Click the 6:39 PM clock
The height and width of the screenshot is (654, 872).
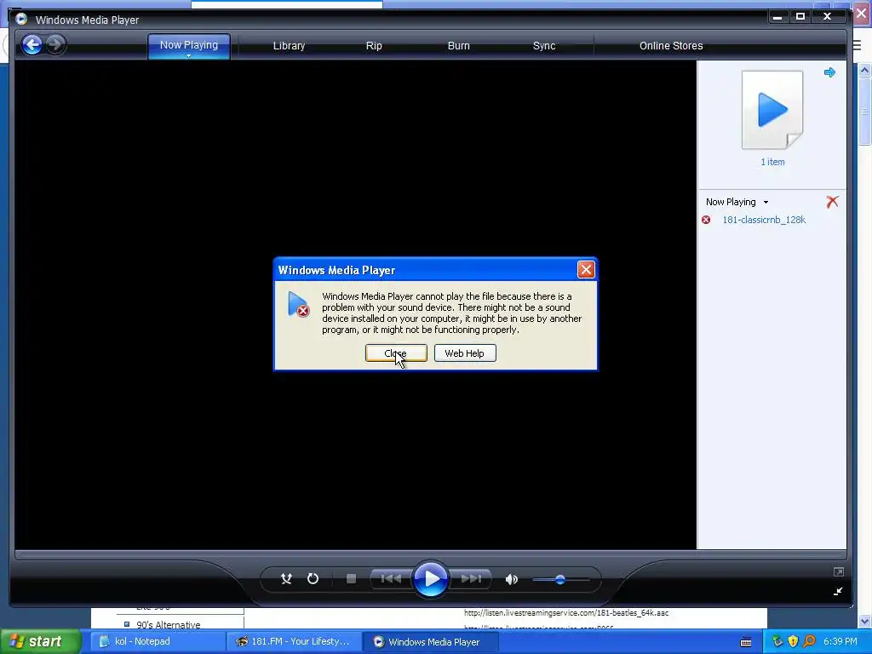(840, 641)
